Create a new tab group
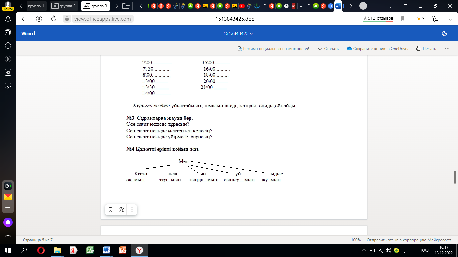 click(x=126, y=6)
